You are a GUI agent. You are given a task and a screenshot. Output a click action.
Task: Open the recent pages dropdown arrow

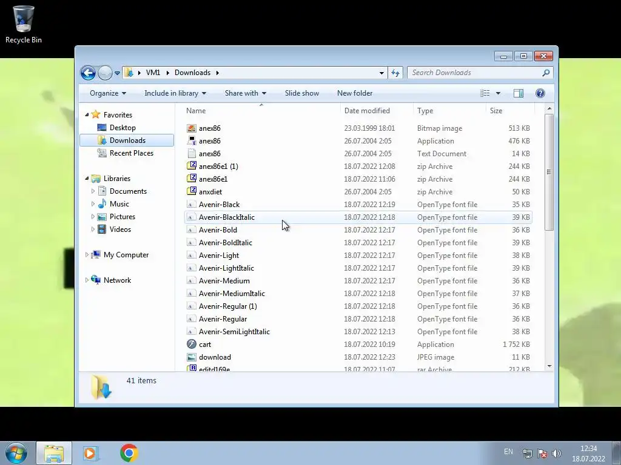(117, 73)
